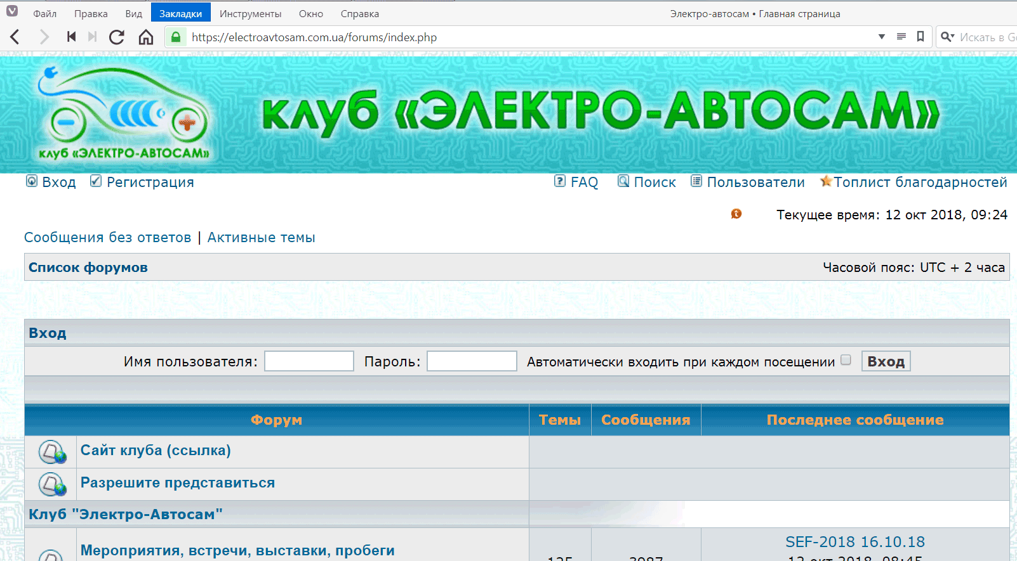Open the Разрешите представиться forum
1017x561 pixels.
[x=178, y=483]
